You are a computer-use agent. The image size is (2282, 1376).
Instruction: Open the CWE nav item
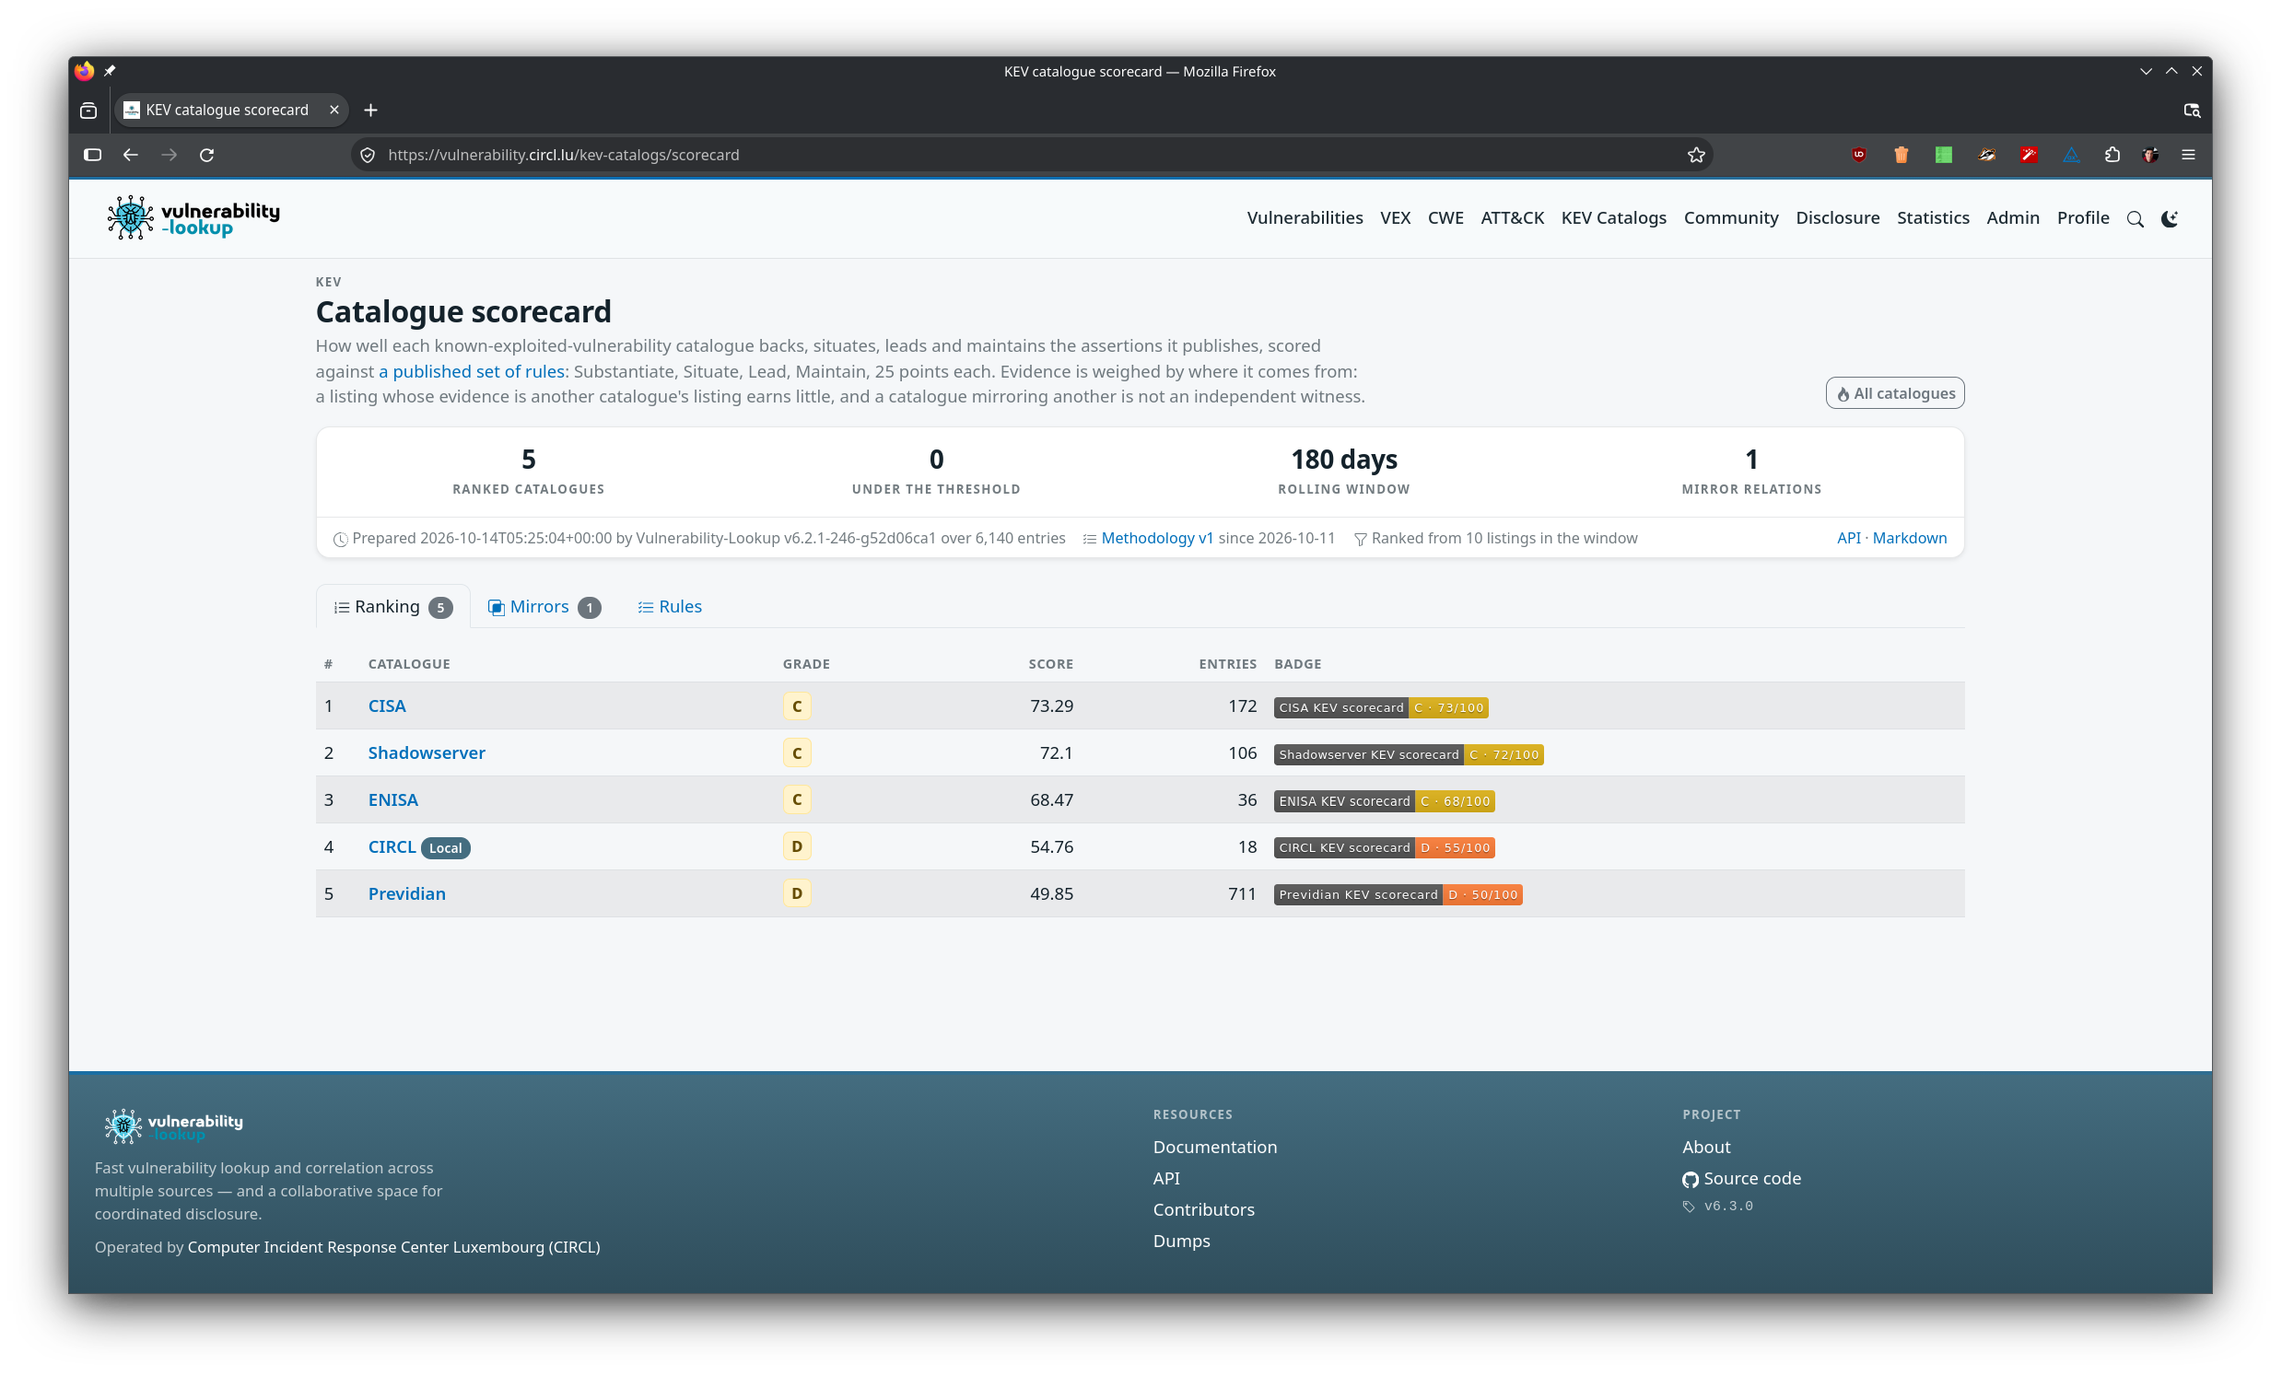click(x=1445, y=217)
